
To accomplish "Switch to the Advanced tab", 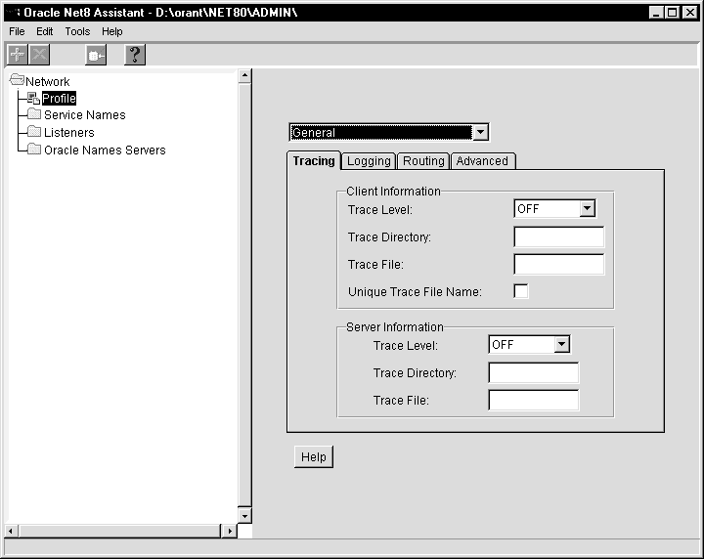I will pos(482,160).
